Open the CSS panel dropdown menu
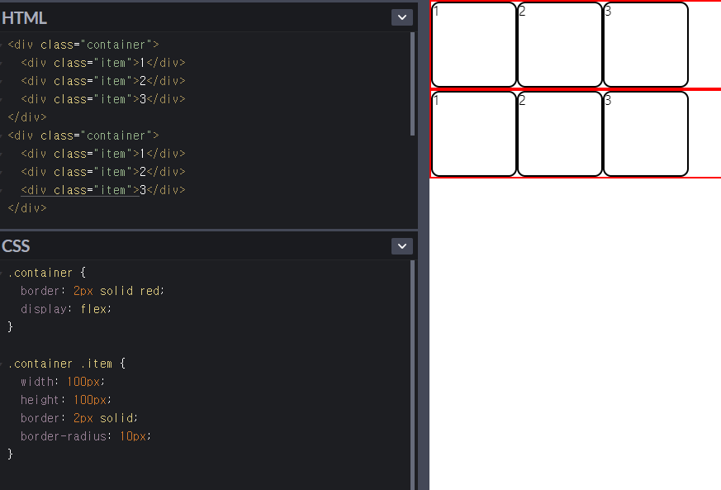 pyautogui.click(x=402, y=246)
